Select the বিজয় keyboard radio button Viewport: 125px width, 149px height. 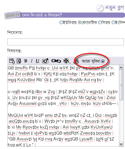(x=100, y=23)
